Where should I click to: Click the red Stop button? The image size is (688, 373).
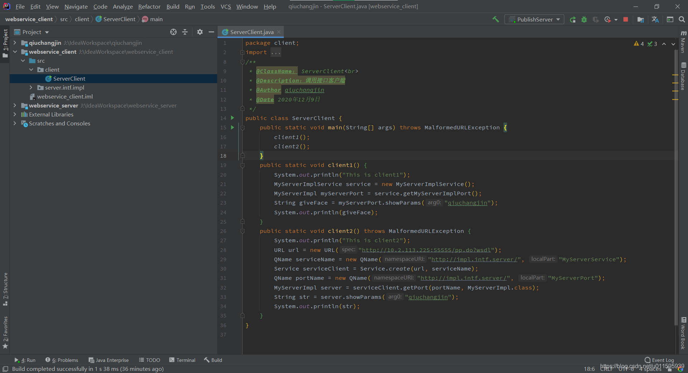coord(626,20)
